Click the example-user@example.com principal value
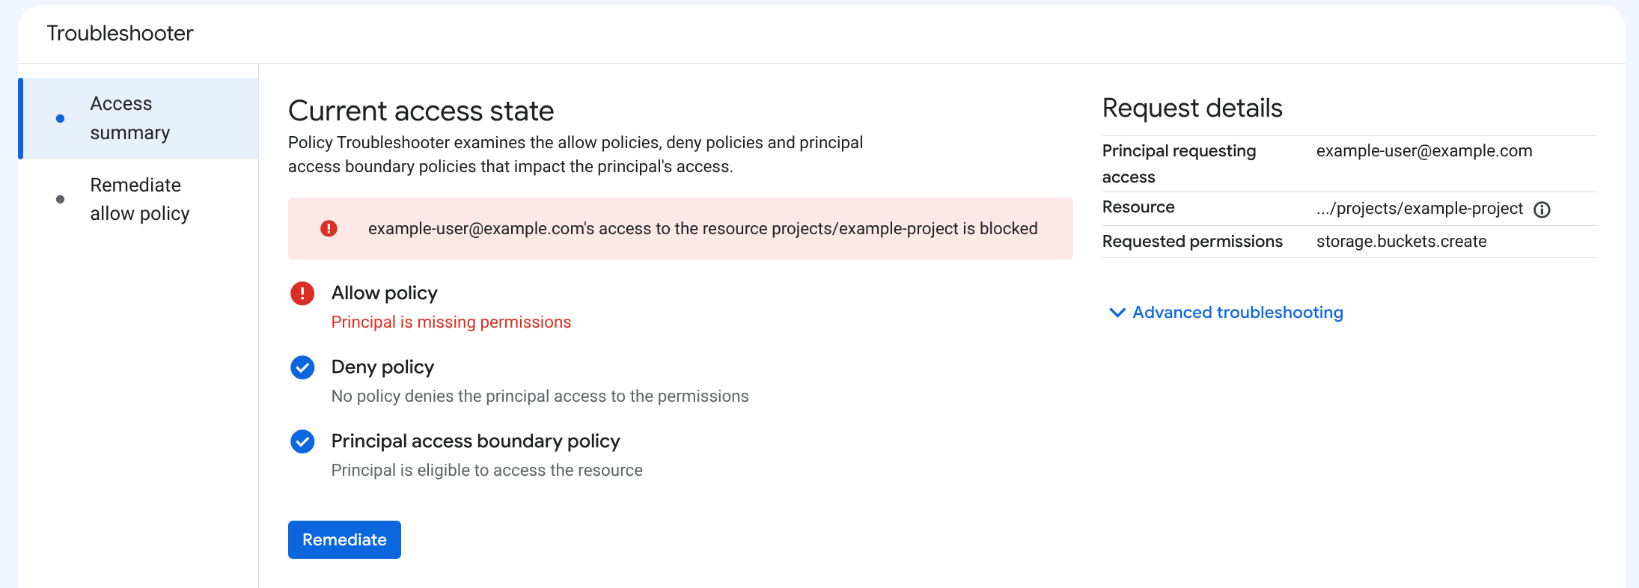This screenshot has width=1639, height=588. tap(1424, 151)
